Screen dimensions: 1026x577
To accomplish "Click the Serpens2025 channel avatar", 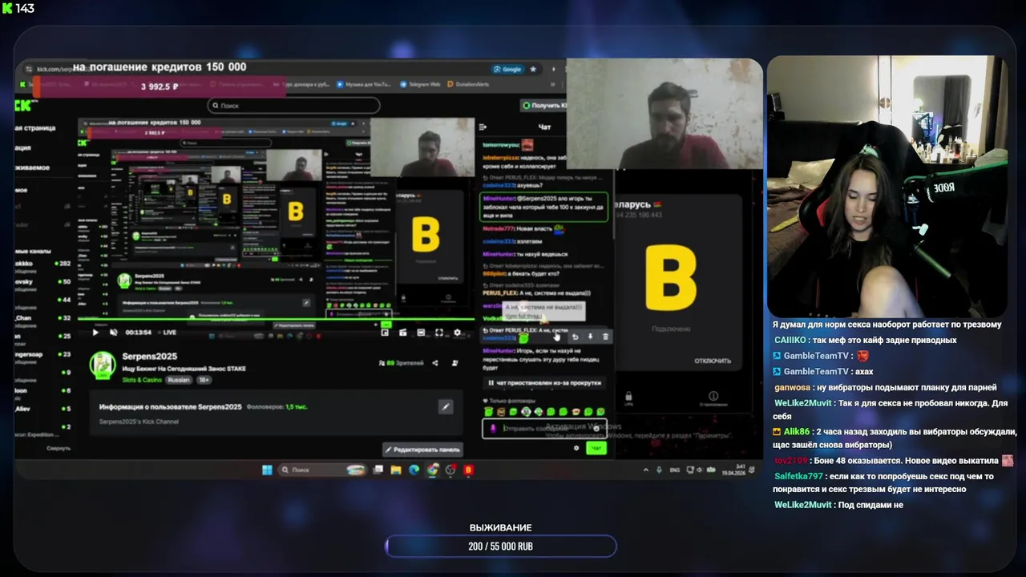I will [x=103, y=365].
